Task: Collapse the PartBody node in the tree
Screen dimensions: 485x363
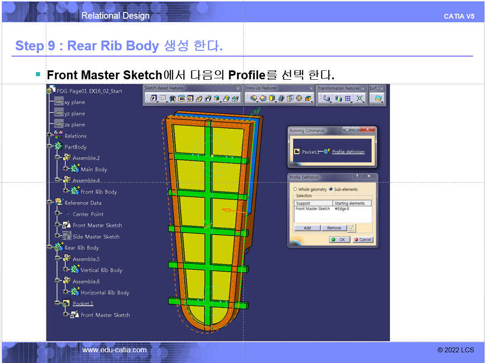Action: point(49,146)
